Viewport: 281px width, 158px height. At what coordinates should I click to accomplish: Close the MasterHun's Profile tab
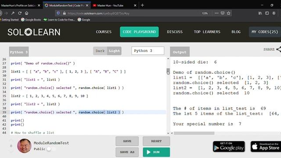pos(39,5)
